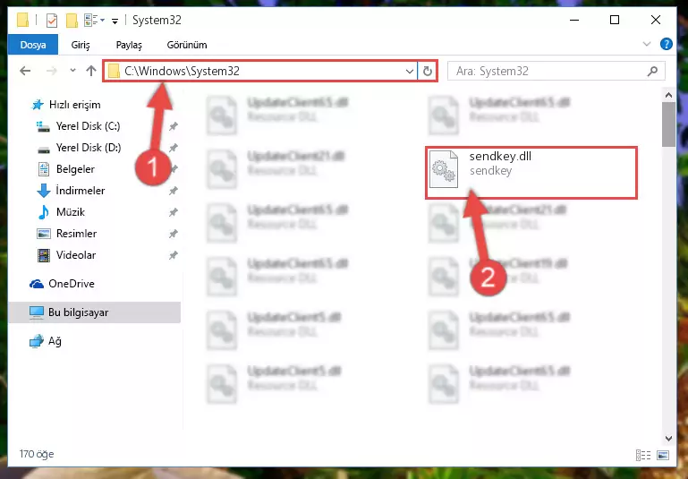This screenshot has width=688, height=479.
Task: Open the Explorer help question mark
Action: [666, 45]
